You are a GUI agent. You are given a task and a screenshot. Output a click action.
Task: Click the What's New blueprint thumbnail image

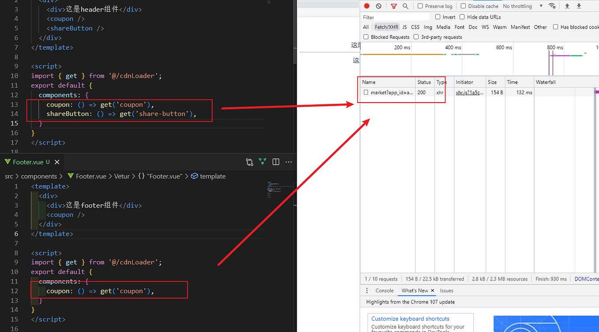546,324
